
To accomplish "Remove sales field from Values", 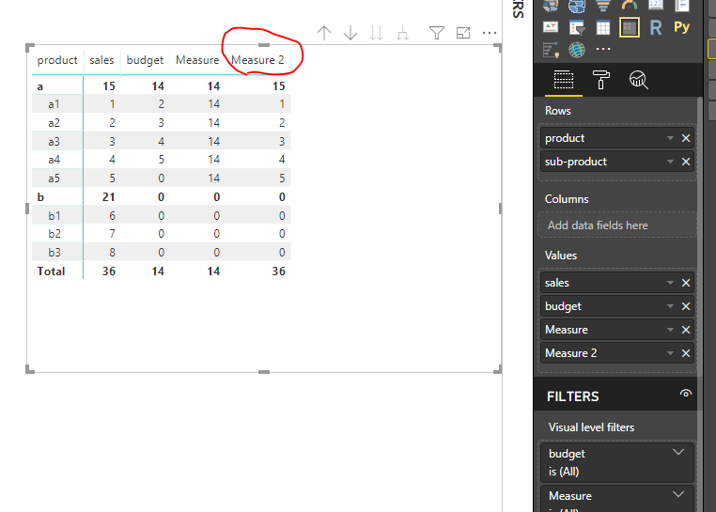I will (x=686, y=283).
